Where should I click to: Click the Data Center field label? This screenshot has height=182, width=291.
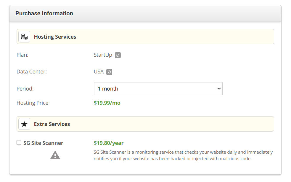click(32, 72)
